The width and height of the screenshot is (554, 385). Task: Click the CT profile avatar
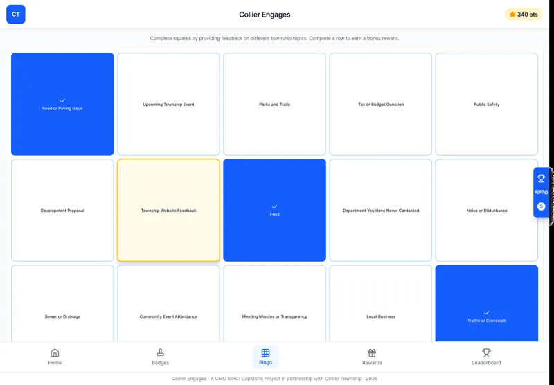pyautogui.click(x=15, y=14)
